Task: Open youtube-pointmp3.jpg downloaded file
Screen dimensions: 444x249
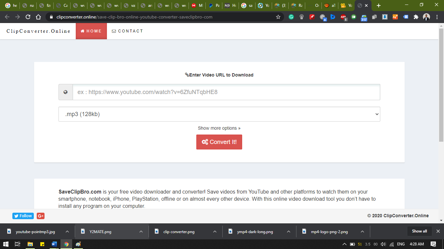Action: (35, 231)
